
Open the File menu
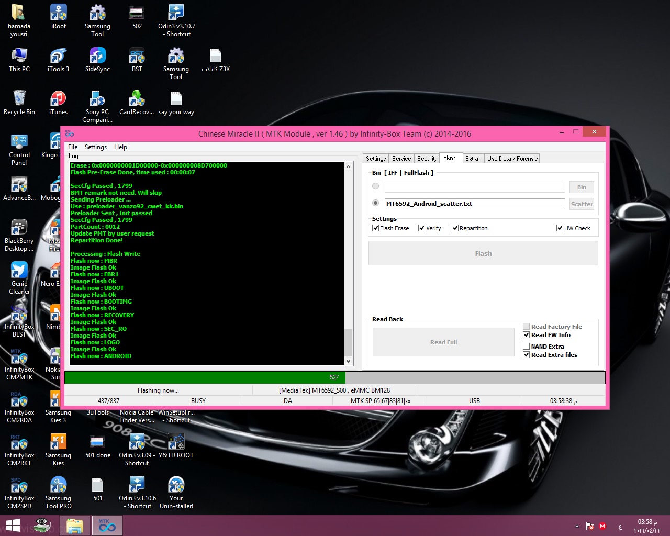(x=73, y=147)
